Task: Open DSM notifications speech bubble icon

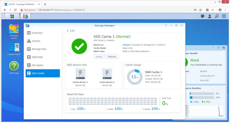Action: [x=202, y=16]
